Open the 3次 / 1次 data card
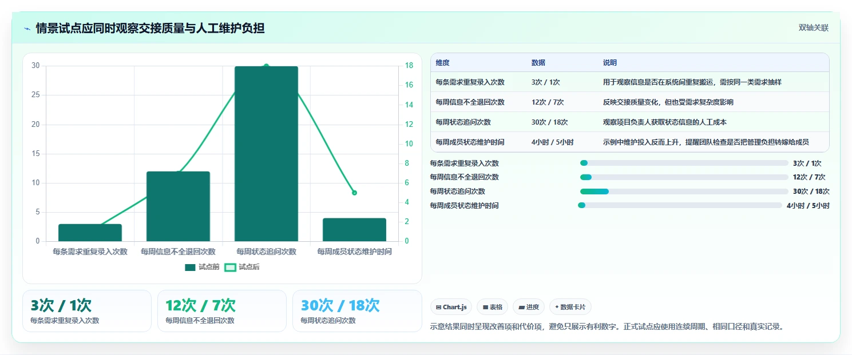Viewport: 852px width, 355px height. point(87,311)
